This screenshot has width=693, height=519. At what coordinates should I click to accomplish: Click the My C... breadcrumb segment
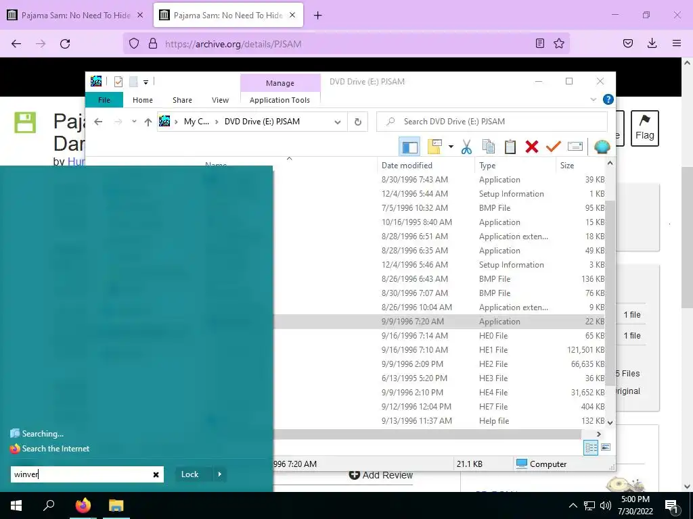pyautogui.click(x=197, y=122)
